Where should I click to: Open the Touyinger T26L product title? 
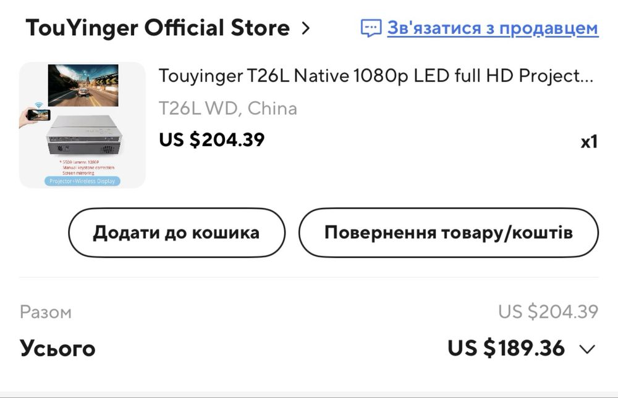point(376,76)
